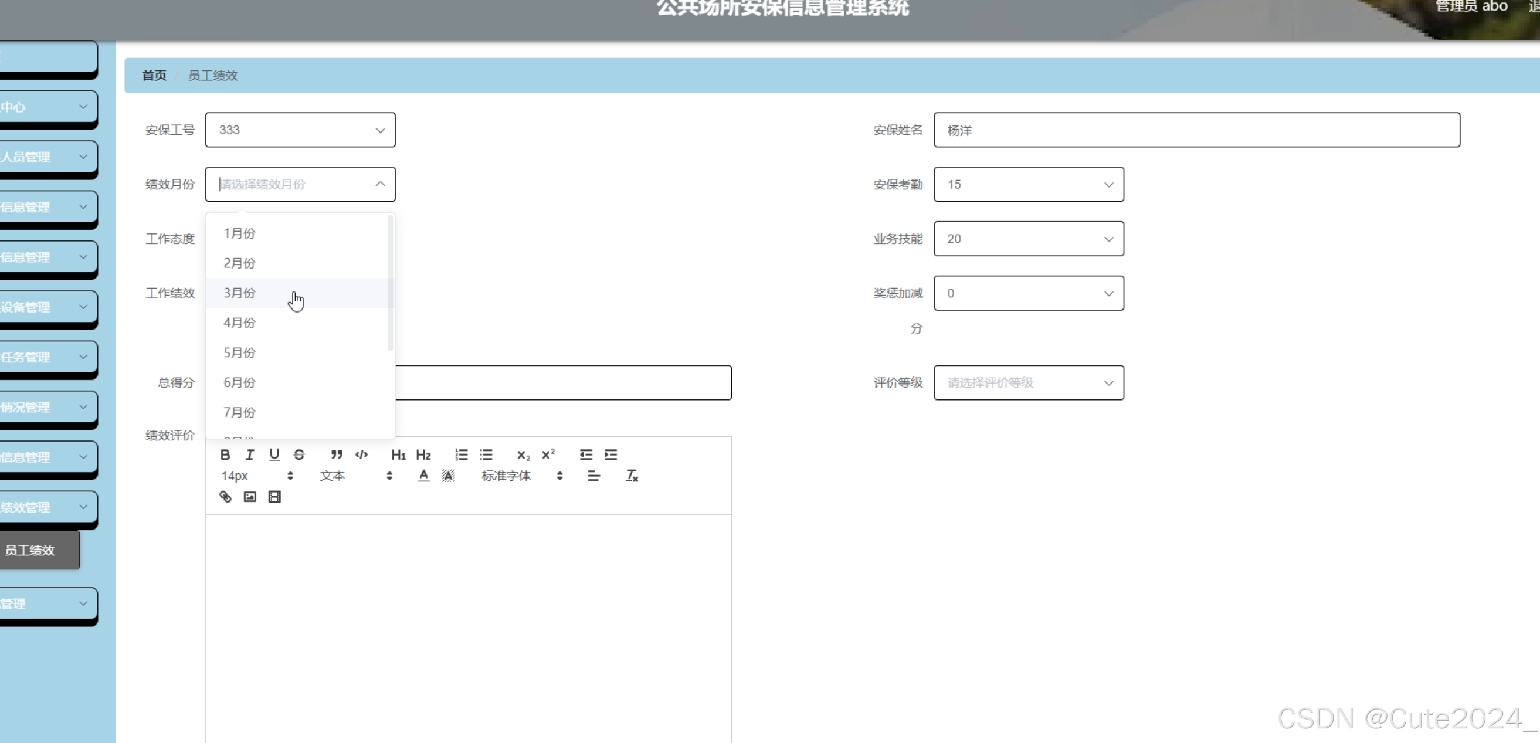Collapse the 绩效月份 month dropdown
This screenshot has height=743, width=1540.
pos(300,184)
